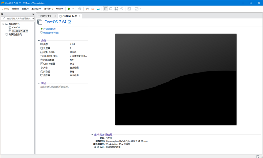This screenshot has width=263, height=158.
Task: Click the revert to snapshot icon
Action: [x=93, y=9]
